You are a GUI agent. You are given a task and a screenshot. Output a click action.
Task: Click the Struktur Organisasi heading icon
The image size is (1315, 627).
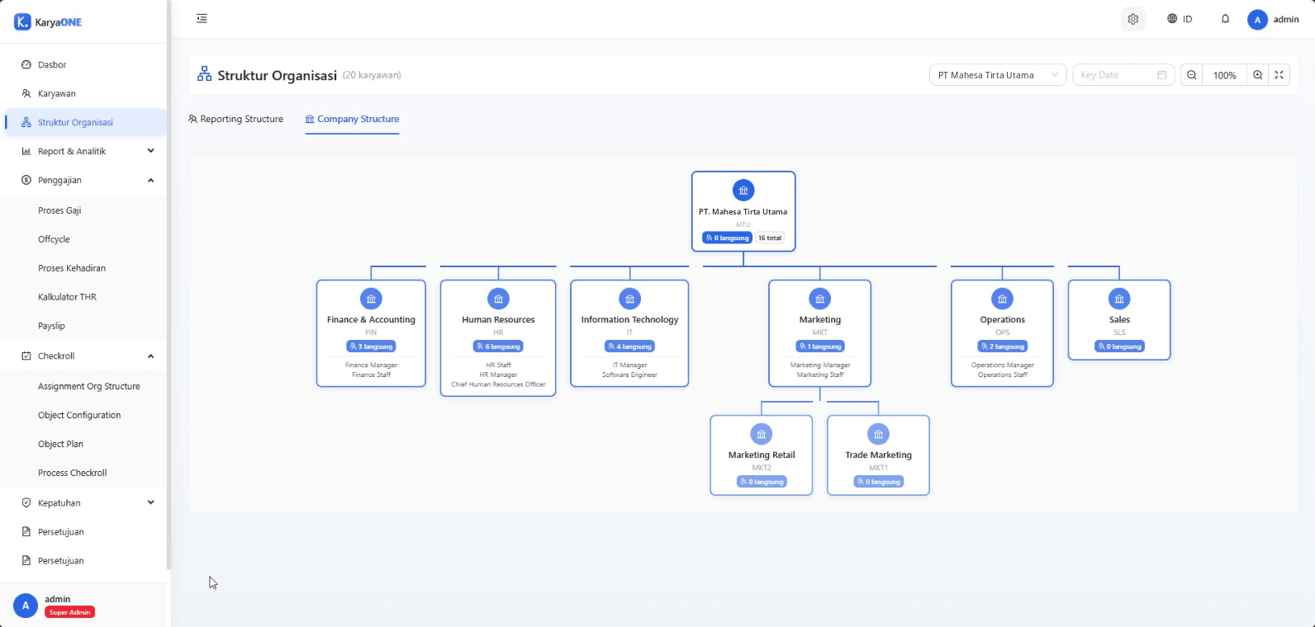pos(204,74)
